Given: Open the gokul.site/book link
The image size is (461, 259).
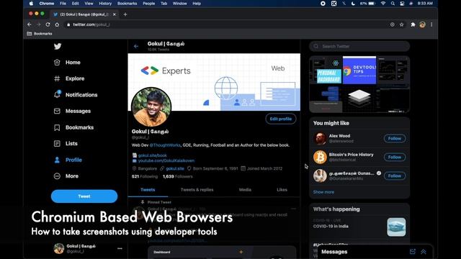Looking at the screenshot, I should pos(153,155).
